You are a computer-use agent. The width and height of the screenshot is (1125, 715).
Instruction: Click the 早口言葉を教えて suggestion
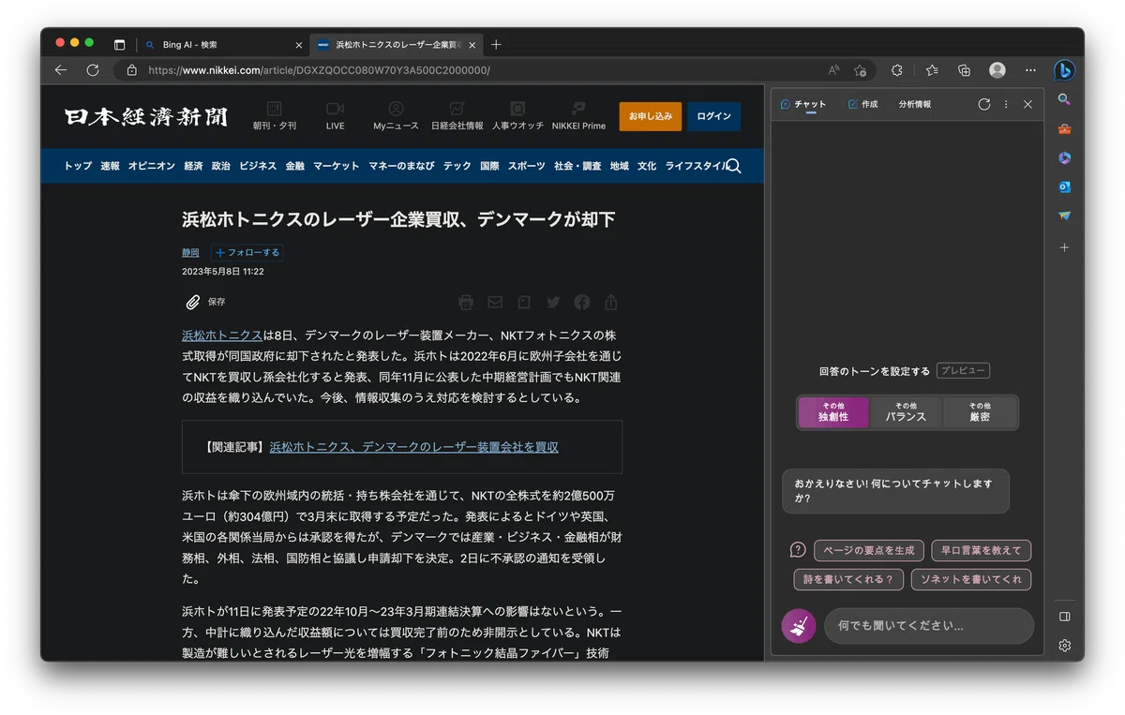[982, 550]
